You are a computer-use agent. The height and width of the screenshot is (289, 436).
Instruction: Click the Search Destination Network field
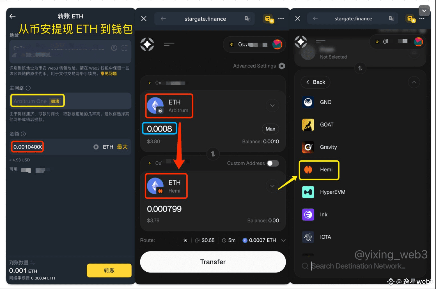pos(358,266)
